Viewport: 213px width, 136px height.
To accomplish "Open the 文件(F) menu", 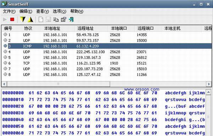I will [9, 11].
